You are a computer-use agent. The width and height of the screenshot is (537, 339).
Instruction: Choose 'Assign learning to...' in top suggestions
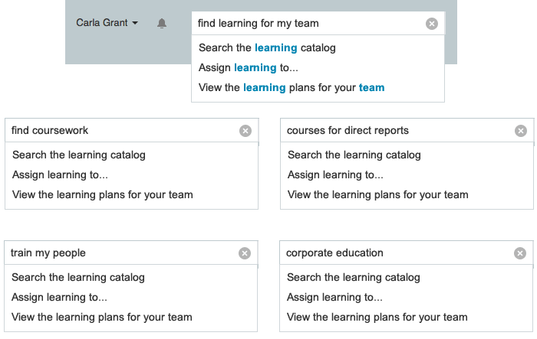click(238, 67)
